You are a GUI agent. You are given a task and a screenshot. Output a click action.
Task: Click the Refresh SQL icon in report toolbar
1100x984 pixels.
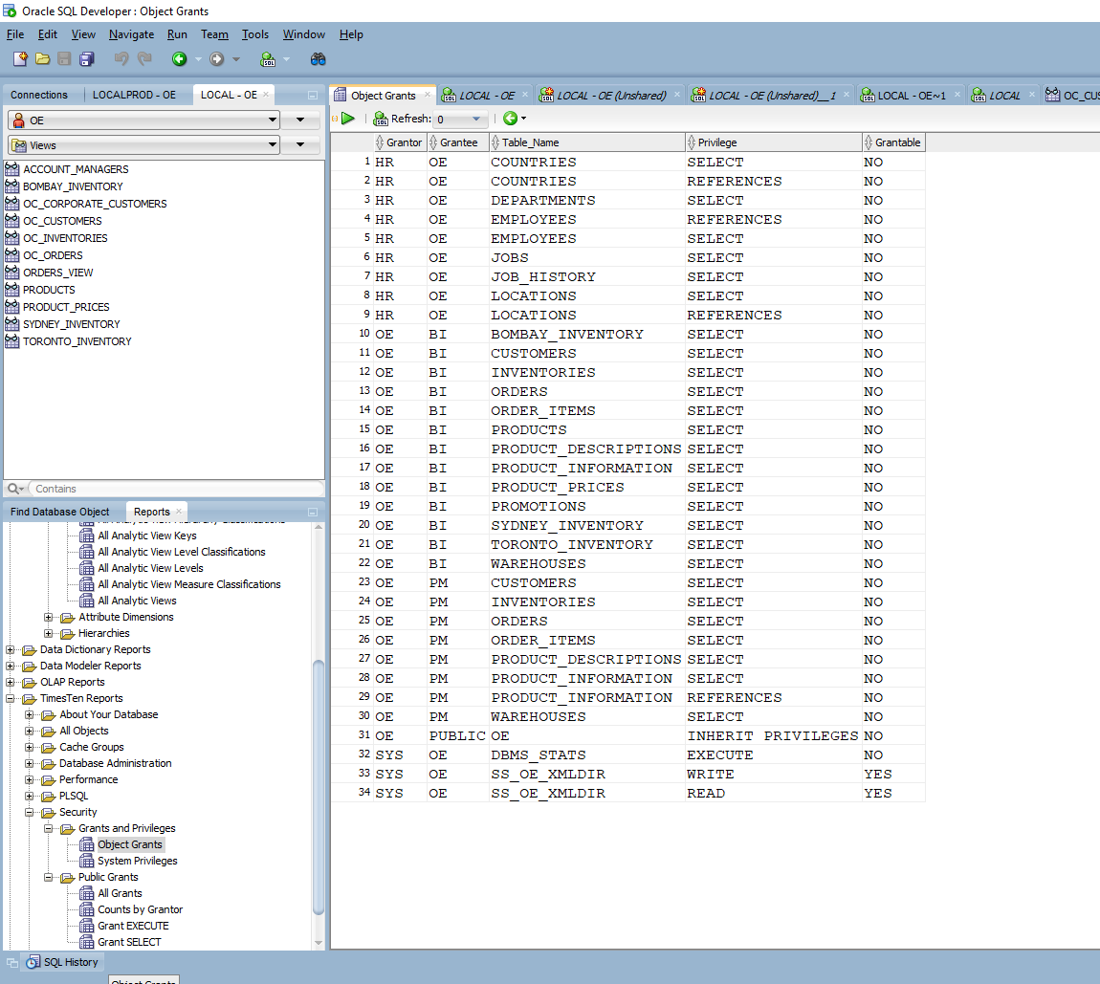click(x=381, y=119)
